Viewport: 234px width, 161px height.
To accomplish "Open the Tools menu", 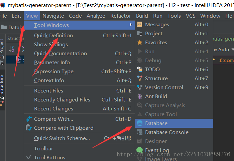I will (x=174, y=16).
